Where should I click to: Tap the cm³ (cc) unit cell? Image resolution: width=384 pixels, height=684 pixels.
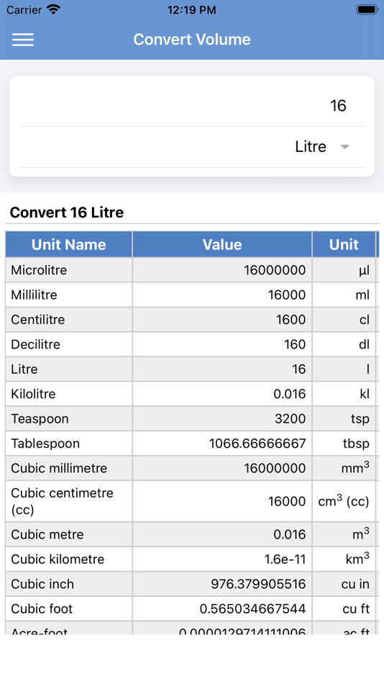pos(344,501)
